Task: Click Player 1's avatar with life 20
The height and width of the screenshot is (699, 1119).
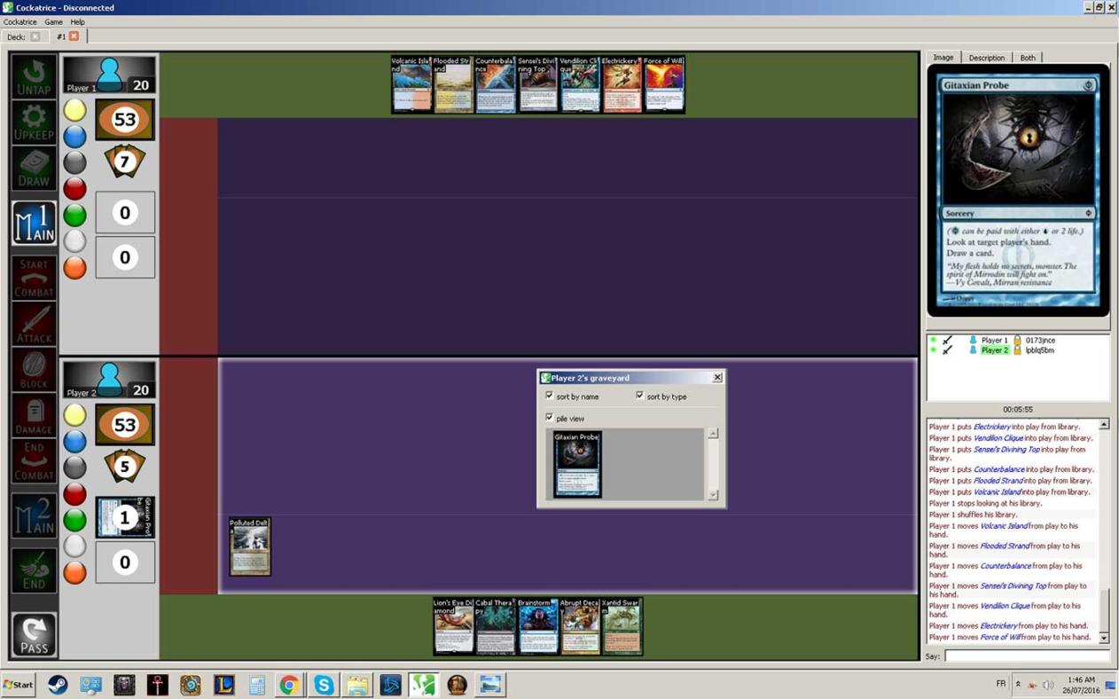Action: [108, 75]
